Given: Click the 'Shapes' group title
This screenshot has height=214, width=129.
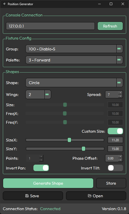Looking at the screenshot, I should coord(12,72).
